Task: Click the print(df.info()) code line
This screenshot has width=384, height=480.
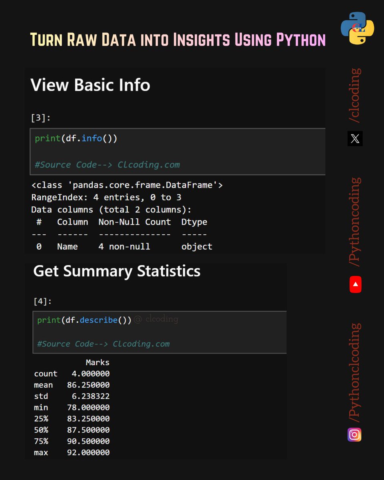Action: coord(75,138)
